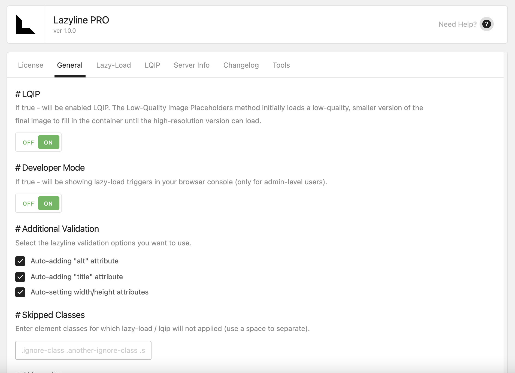Open the Lazy-Load tab
The image size is (515, 373).
tap(113, 65)
